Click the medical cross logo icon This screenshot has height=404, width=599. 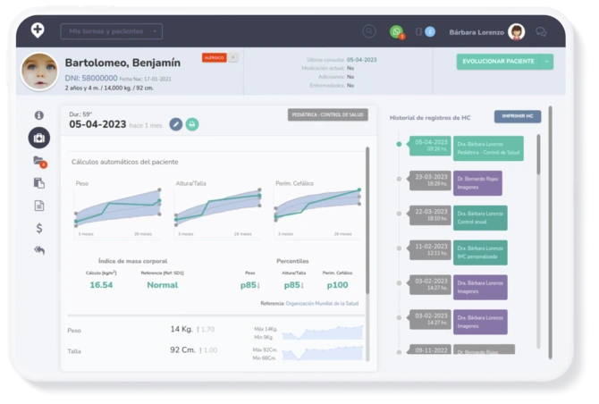[38, 30]
